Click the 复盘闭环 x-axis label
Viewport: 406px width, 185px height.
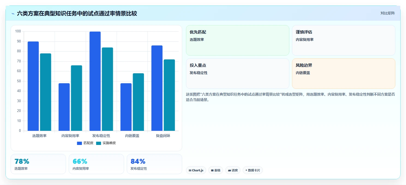(163, 136)
